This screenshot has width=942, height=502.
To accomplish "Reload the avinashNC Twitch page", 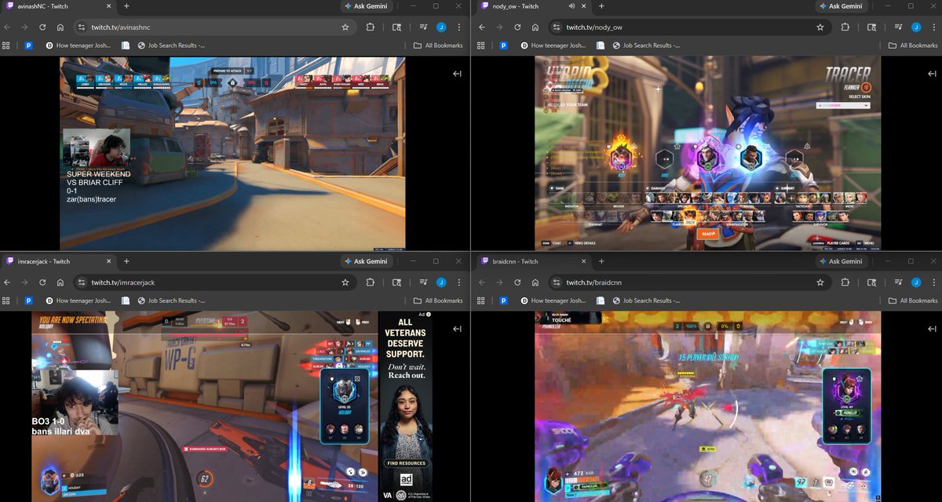I will [x=42, y=27].
